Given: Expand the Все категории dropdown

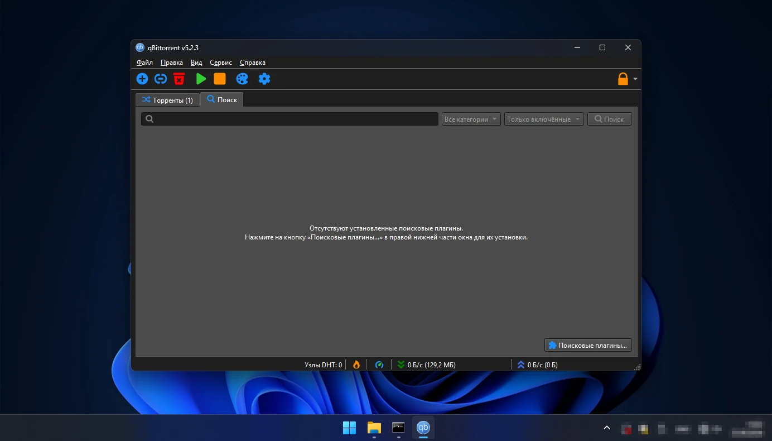Looking at the screenshot, I should [x=471, y=119].
